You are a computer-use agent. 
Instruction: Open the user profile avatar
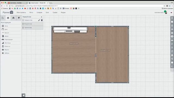coord(166,12)
